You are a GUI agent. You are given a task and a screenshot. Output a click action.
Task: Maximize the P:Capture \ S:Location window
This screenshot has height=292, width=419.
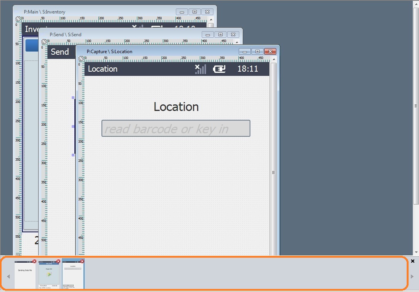click(257, 52)
